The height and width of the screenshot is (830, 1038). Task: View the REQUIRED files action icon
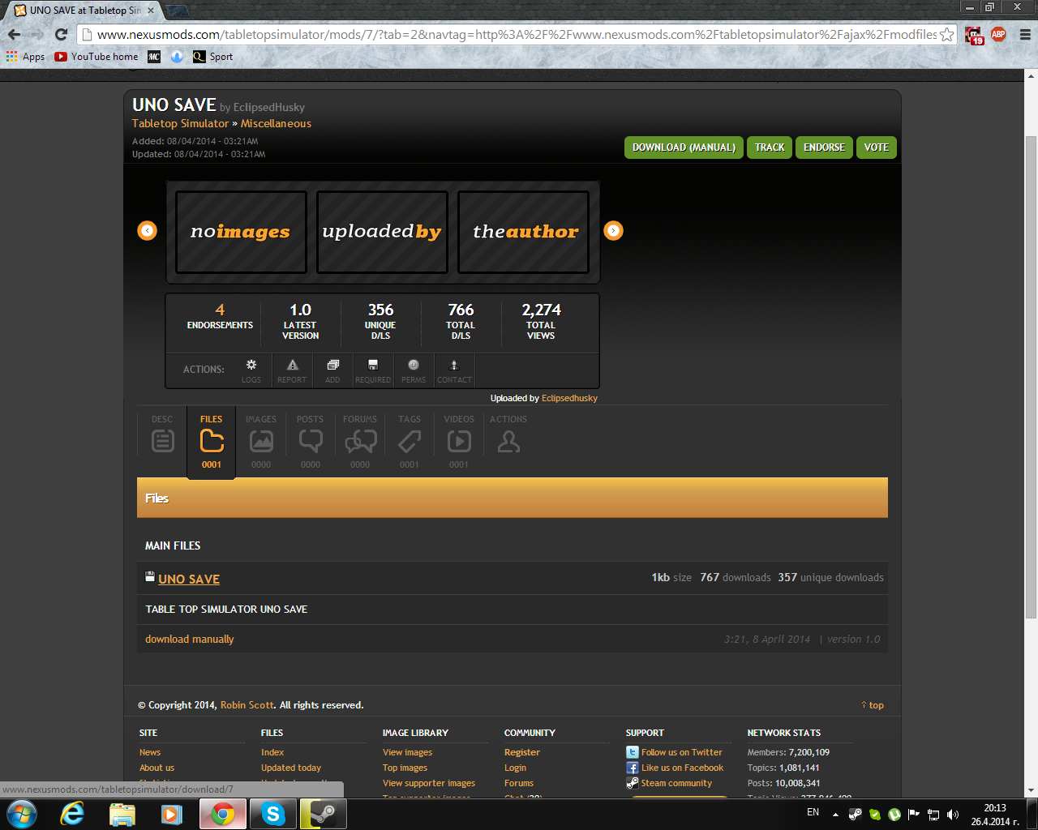[373, 370]
